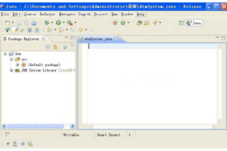The image size is (227, 151).
Task: Run the program with green play icon
Action: click(58, 23)
